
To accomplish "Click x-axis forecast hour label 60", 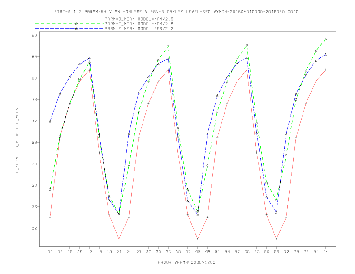I will [x=247, y=252].
